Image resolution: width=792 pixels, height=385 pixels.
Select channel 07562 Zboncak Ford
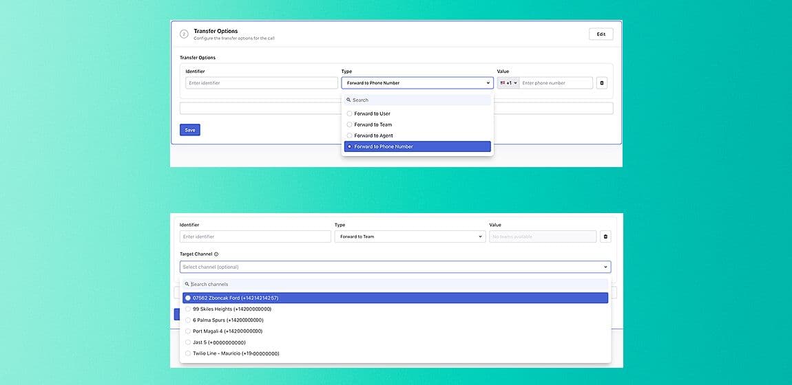(x=395, y=298)
